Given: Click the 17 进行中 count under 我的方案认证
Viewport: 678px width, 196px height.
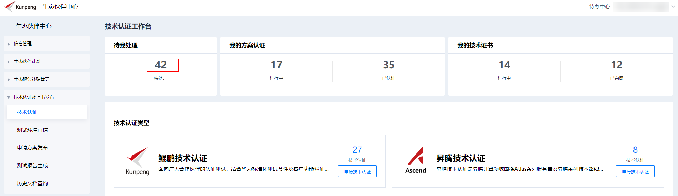Looking at the screenshot, I should (x=276, y=65).
